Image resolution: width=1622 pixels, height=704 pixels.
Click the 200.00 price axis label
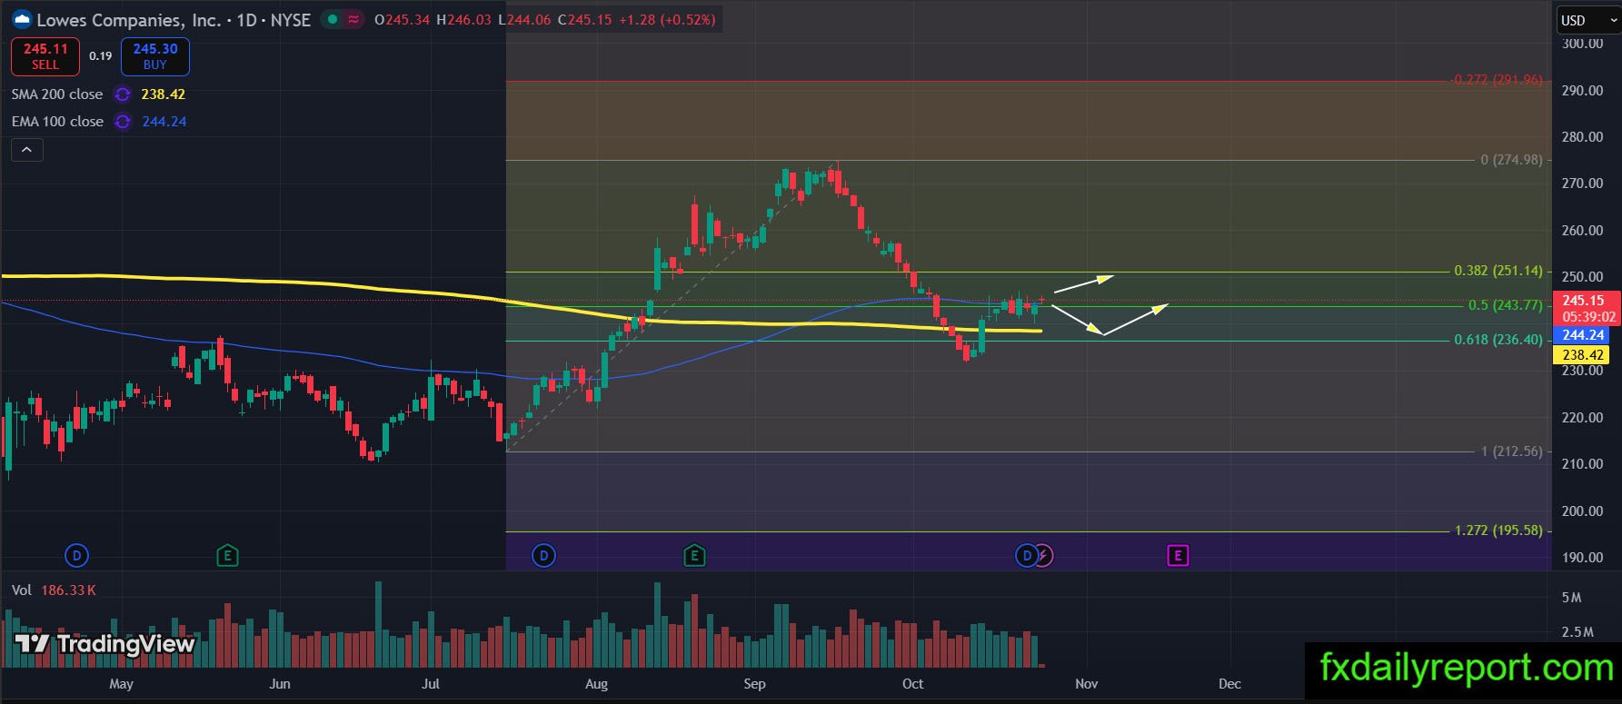click(1582, 511)
